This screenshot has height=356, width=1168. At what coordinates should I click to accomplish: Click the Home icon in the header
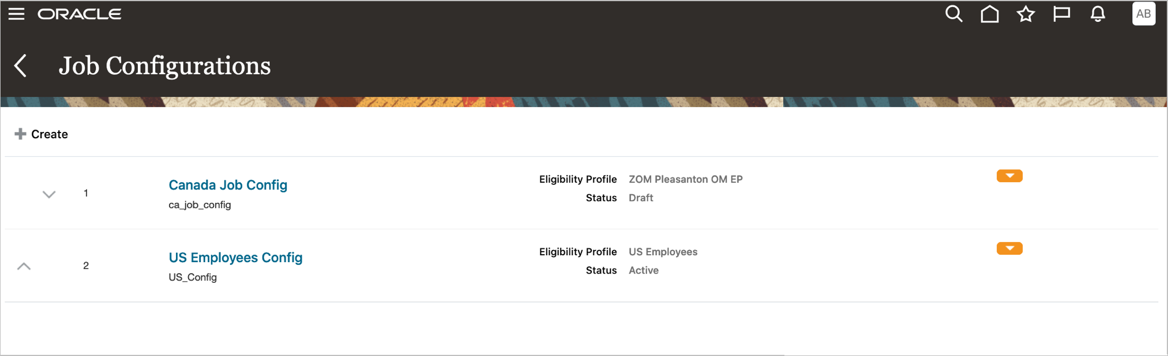tap(989, 14)
